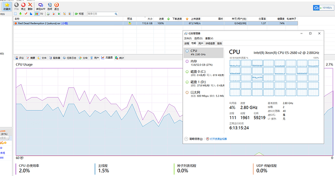Switch to the Task Manager 详细信息 tab
335x176 pixels.
coord(210,43)
